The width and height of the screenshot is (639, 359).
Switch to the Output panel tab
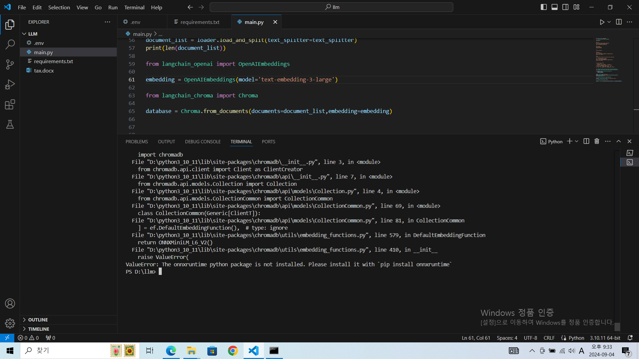tap(166, 142)
